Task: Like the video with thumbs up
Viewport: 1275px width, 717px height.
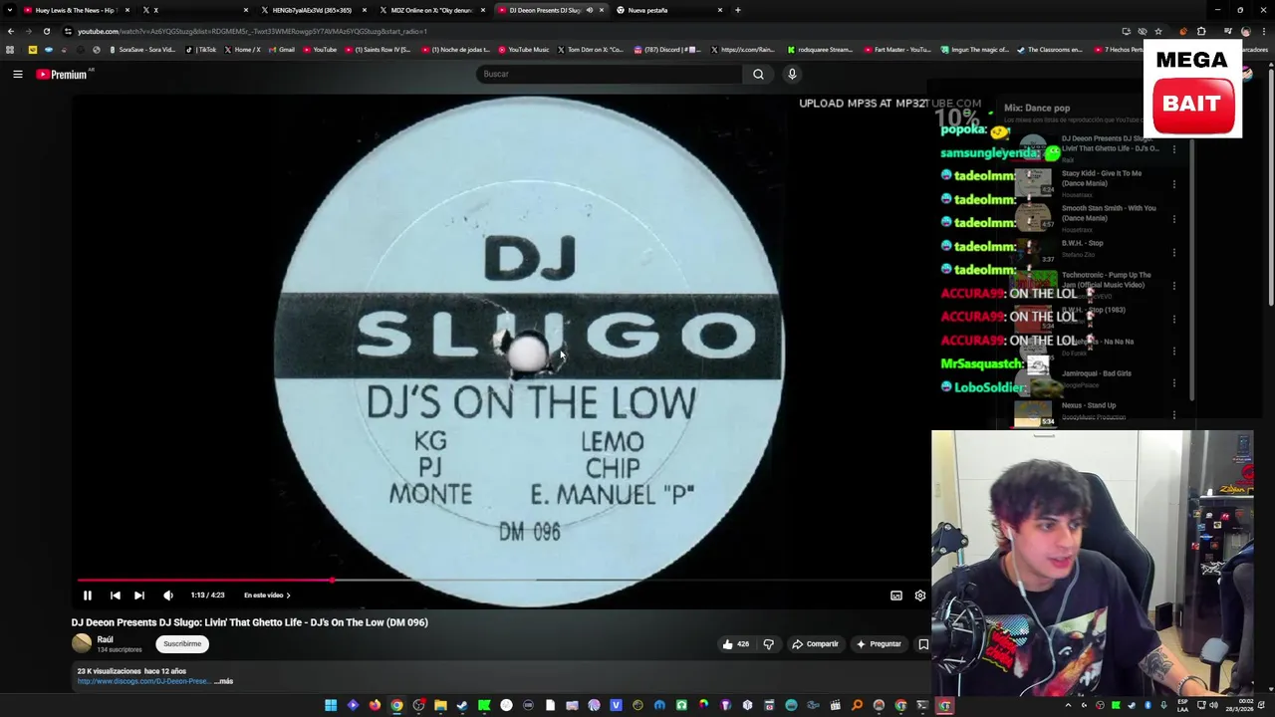Action: 735,644
